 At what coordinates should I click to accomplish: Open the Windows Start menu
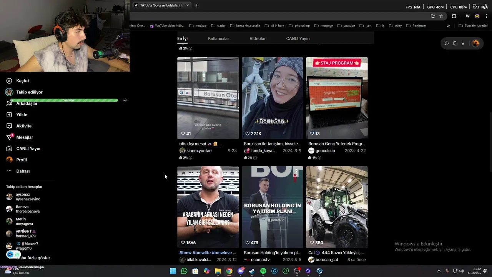pyautogui.click(x=173, y=271)
